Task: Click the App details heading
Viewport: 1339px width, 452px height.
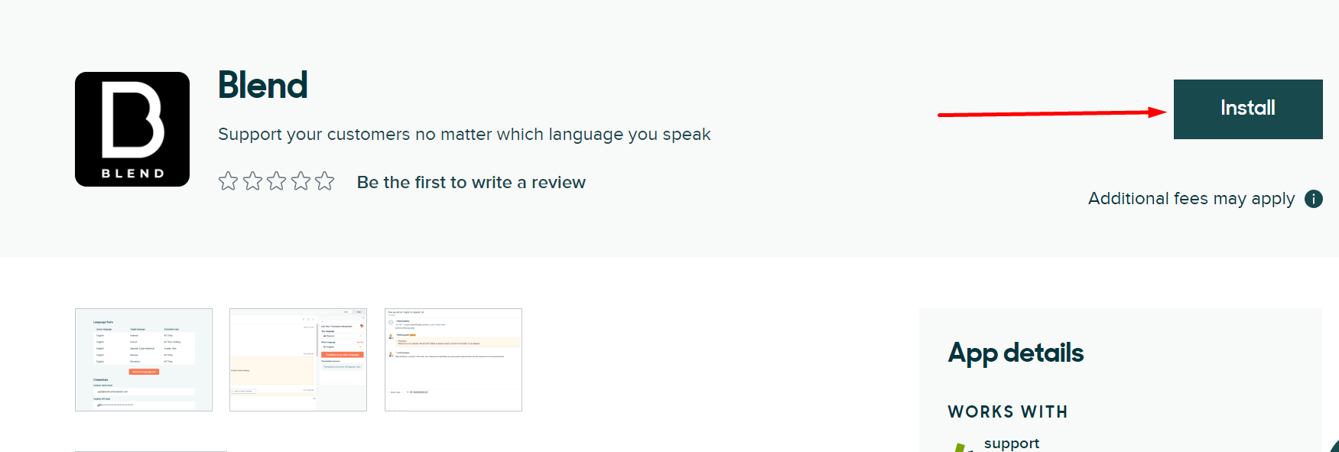Action: 1016,353
